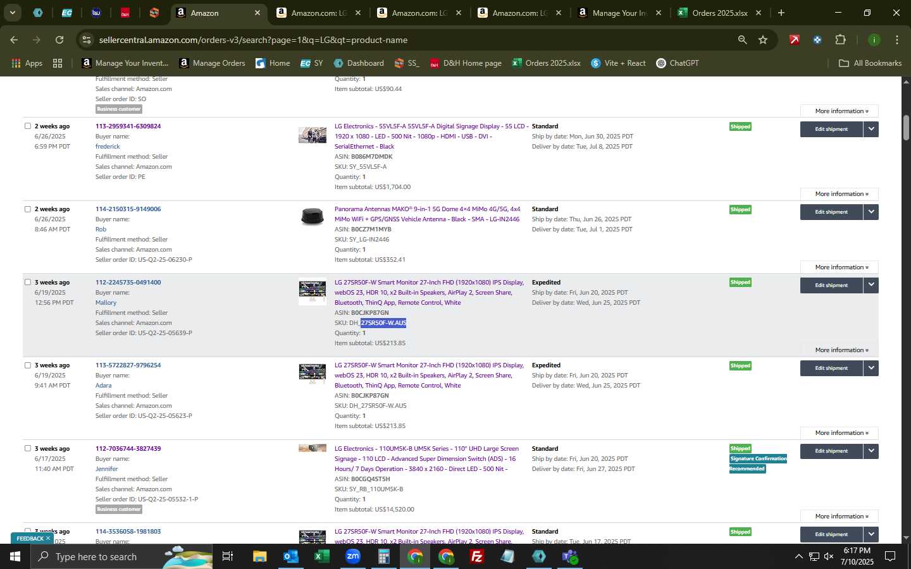Select checkbox for order 112-2245735-0491400

click(27, 282)
